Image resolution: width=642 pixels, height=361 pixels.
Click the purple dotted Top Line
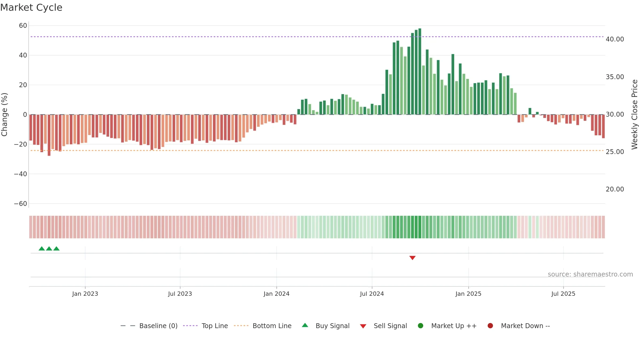coord(317,37)
